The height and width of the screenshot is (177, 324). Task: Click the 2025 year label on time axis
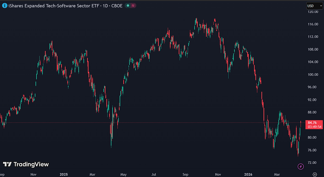[x=63, y=174]
